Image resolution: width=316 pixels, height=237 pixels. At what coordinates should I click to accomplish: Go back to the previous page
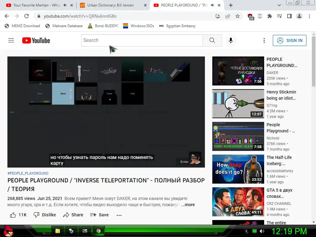tap(7, 16)
